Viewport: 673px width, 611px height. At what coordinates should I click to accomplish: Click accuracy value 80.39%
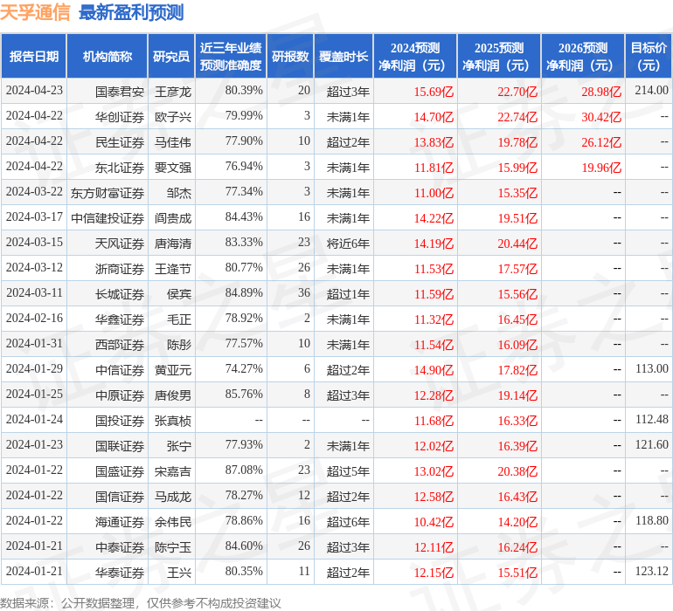pyautogui.click(x=244, y=91)
